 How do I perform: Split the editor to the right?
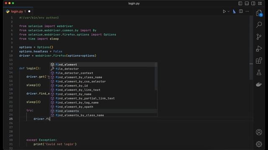pyautogui.click(x=241, y=11)
